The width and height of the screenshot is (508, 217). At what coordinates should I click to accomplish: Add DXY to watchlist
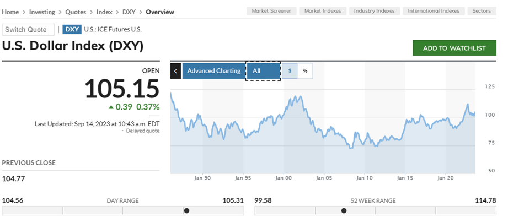click(454, 48)
